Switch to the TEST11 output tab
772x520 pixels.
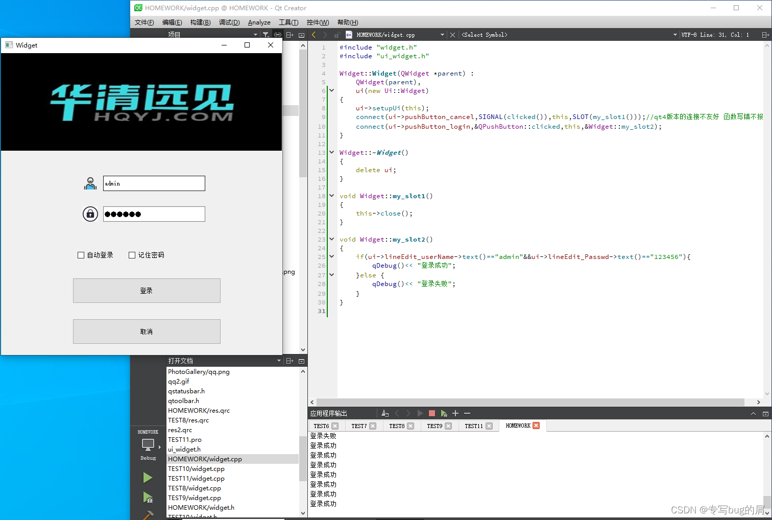pos(474,426)
